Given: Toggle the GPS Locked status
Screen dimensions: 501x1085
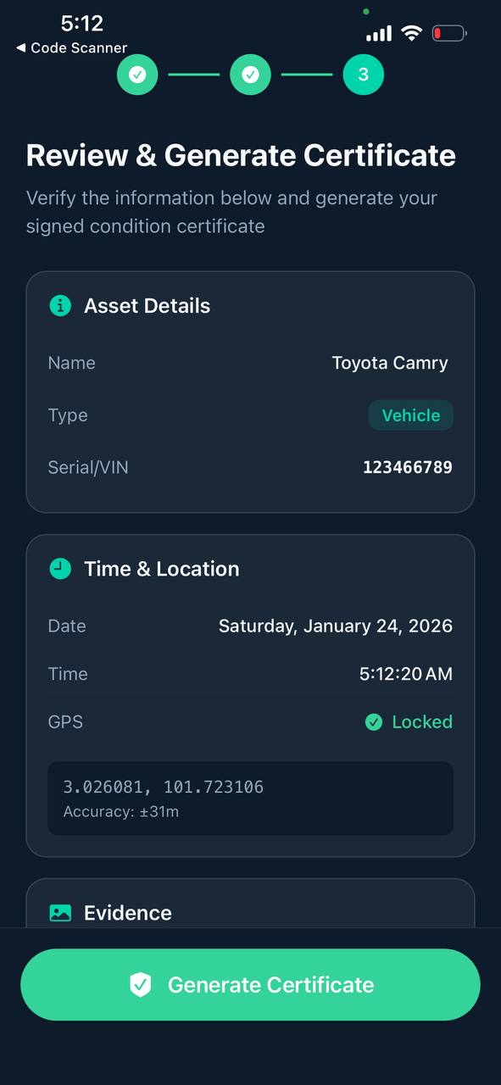Looking at the screenshot, I should (409, 721).
